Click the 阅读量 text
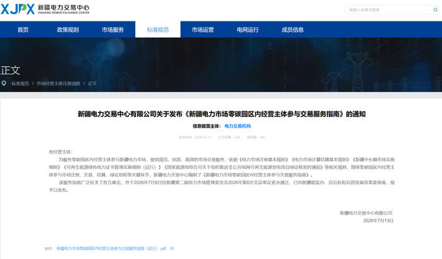The image size is (442, 259). [256, 138]
